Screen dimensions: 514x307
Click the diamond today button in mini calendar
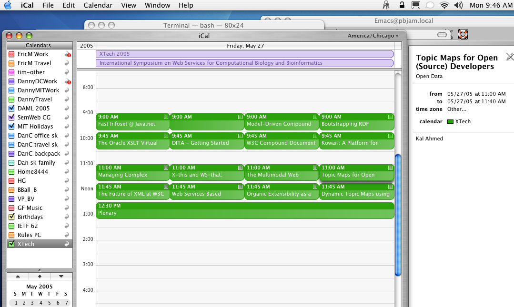point(40,276)
